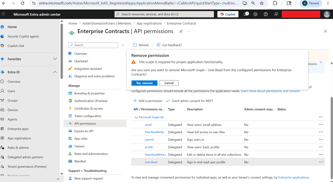Image resolution: width=333 pixels, height=184 pixels.
Task: Close the API permissions blade
Action: pyautogui.click(x=325, y=31)
